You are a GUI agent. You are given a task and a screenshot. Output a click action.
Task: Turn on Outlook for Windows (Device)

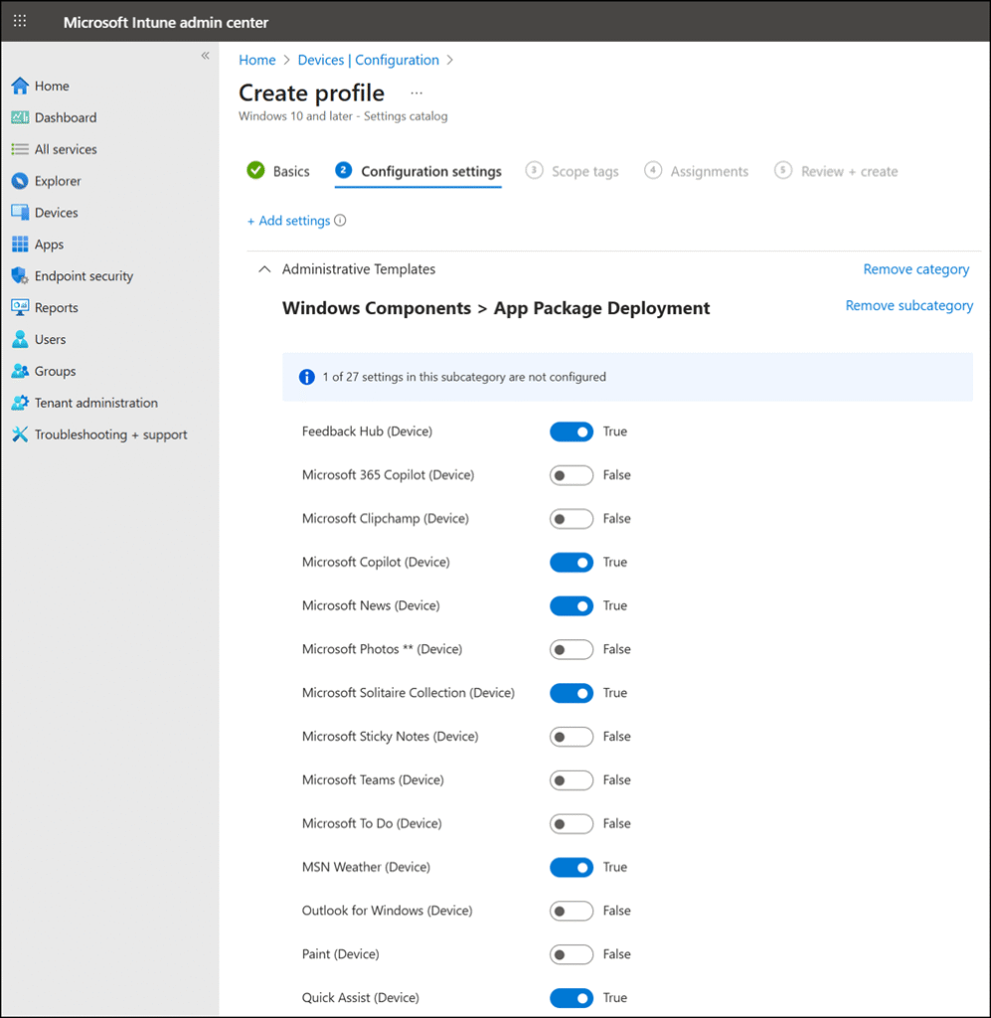(571, 911)
